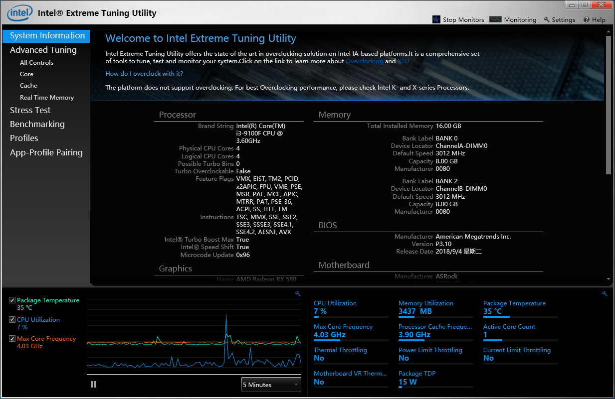Open All Controls under Advanced Tuning
Screen dimensions: 615x399
pos(36,63)
